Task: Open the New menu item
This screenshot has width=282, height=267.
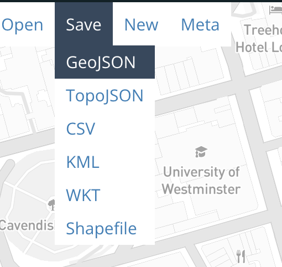Action: [142, 24]
